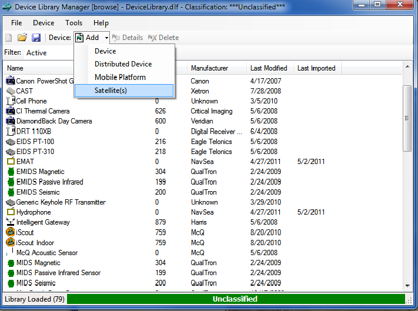Click the green Unclassified status bar

tap(236, 299)
